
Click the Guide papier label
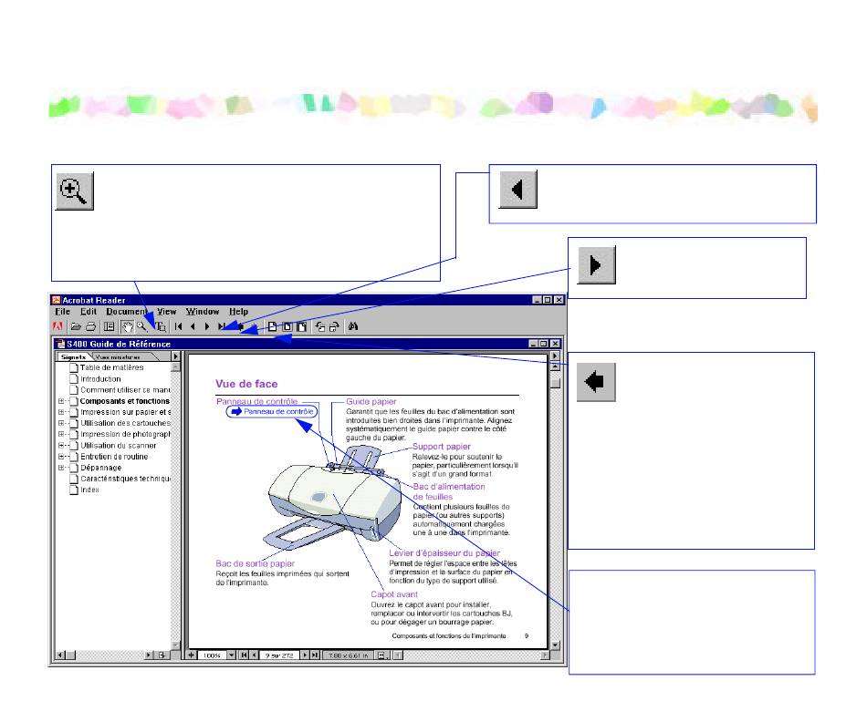coord(371,402)
